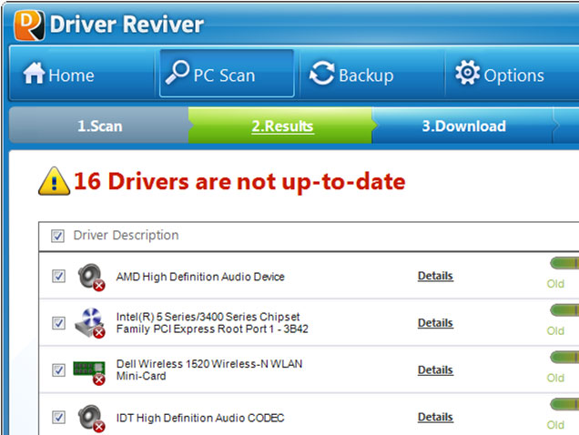Click the yellow warning triangle icon

[54, 180]
